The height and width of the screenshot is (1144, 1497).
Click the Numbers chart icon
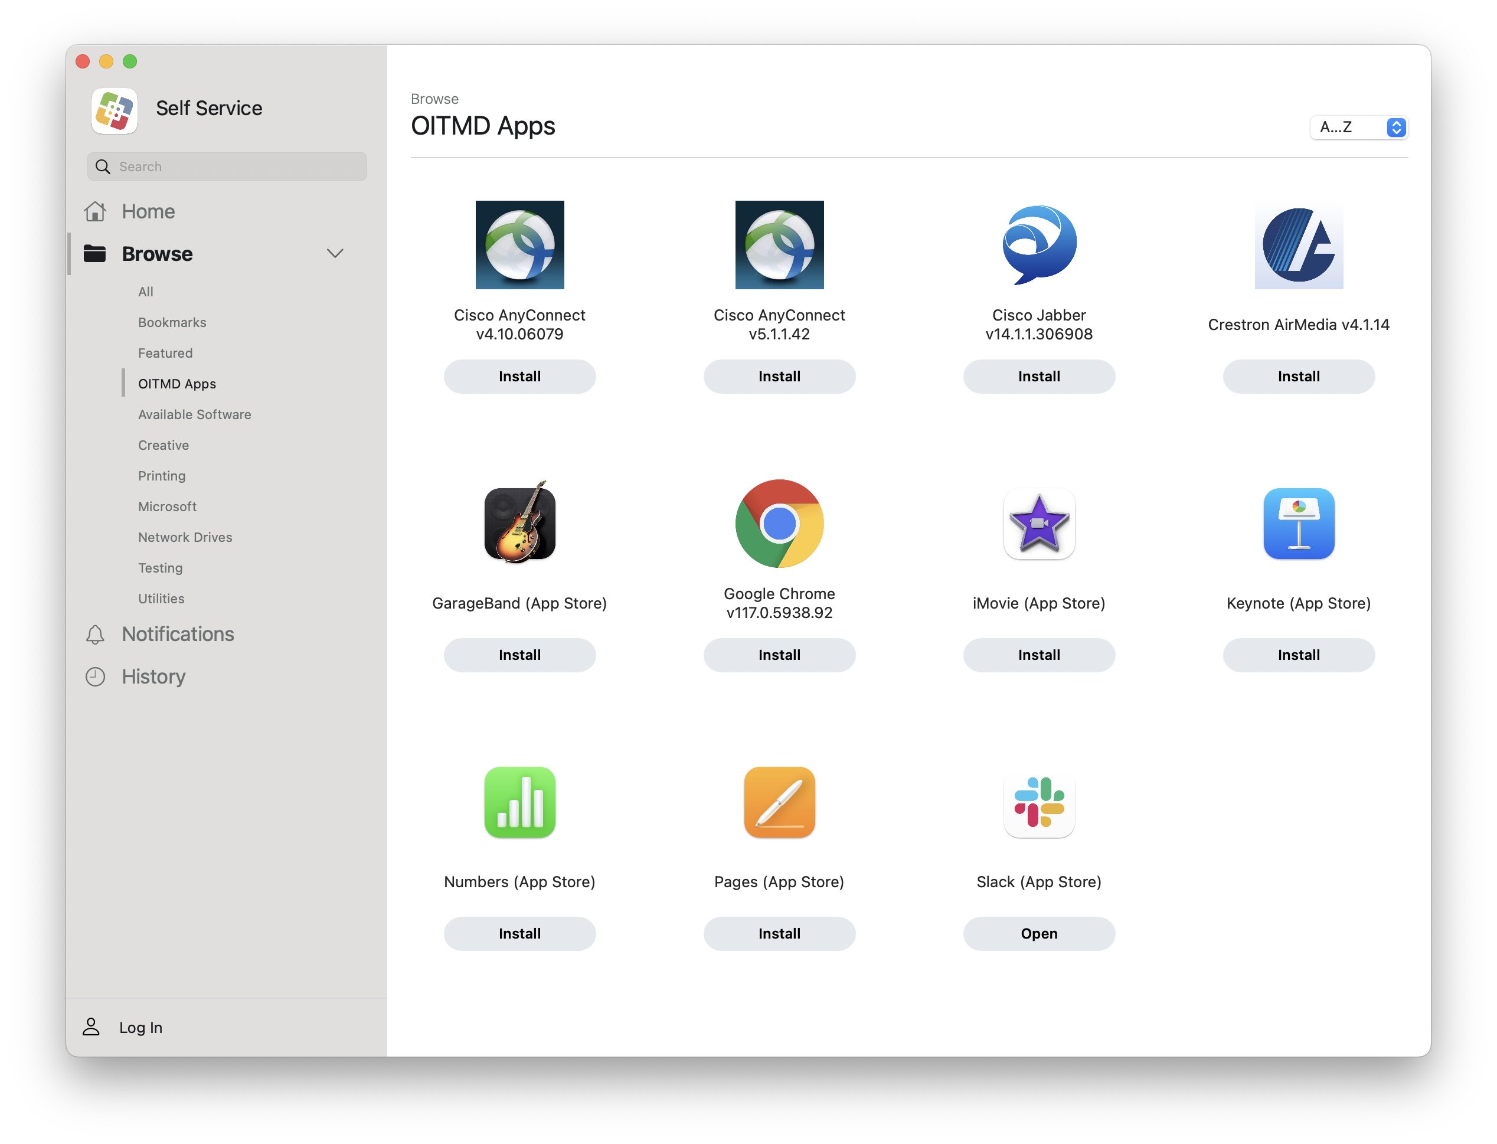pos(519,802)
